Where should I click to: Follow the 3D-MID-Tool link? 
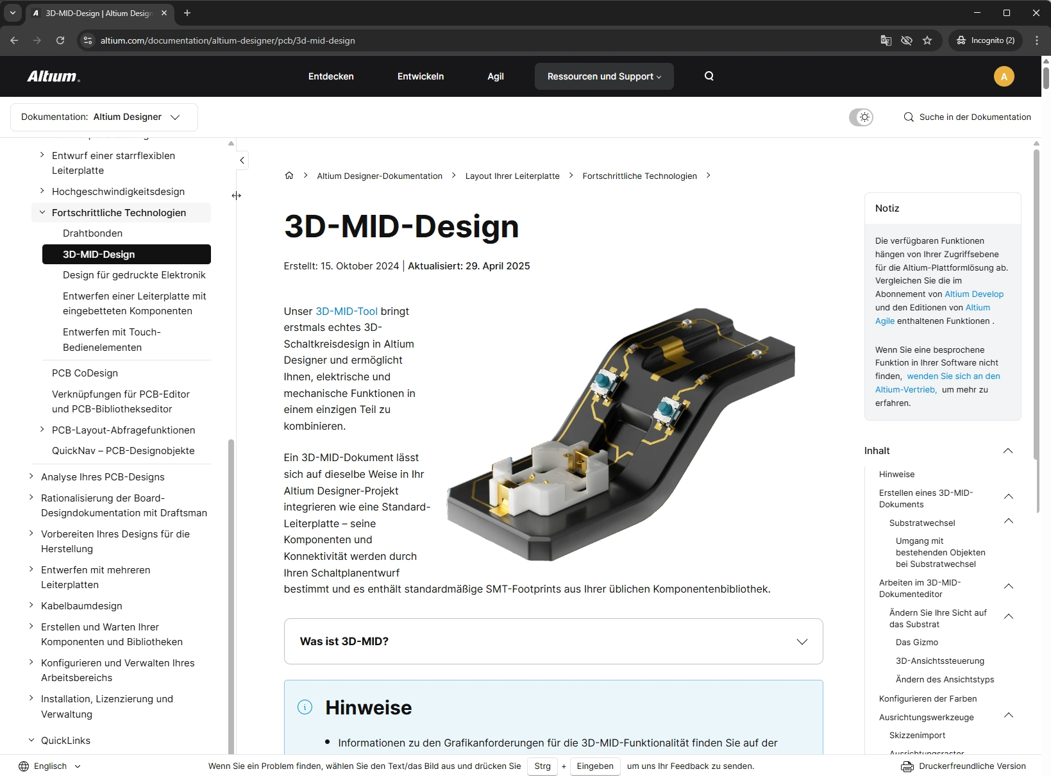tap(346, 311)
